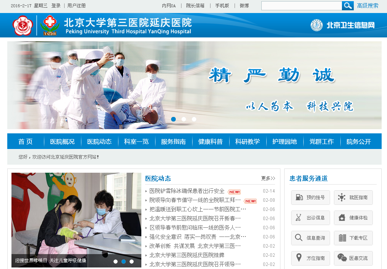The width and height of the screenshot is (387, 269).
Task: Click the magnifying glass search button
Action: (x=348, y=6)
